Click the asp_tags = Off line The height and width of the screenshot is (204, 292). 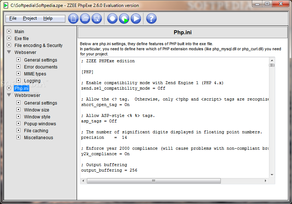pos(99,121)
